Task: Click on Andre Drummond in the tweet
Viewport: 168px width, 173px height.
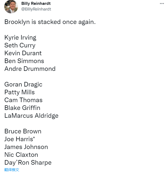Action: 30,69
